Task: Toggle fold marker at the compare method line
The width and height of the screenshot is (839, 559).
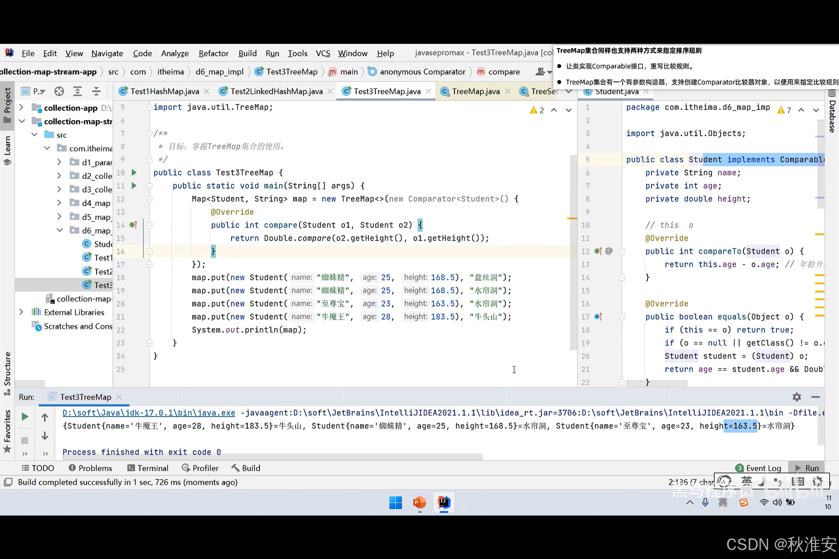Action: (x=149, y=225)
